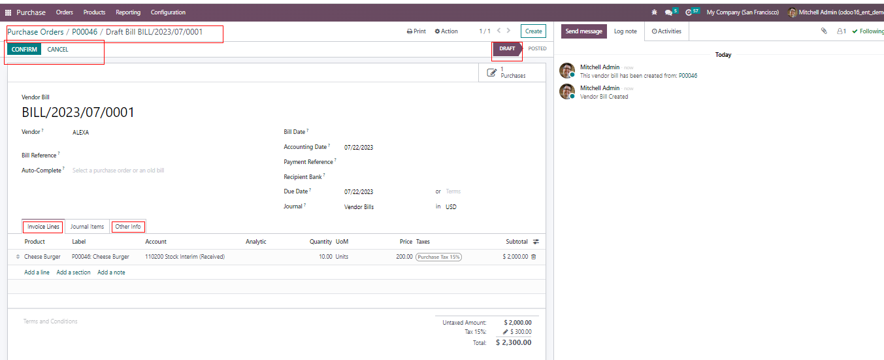This screenshot has width=884, height=360.
Task: Open column settings icon beside Subtotal
Action: pyautogui.click(x=536, y=242)
